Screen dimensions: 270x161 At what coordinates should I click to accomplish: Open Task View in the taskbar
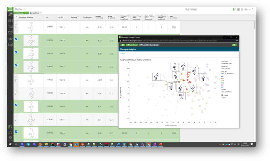coord(16,144)
